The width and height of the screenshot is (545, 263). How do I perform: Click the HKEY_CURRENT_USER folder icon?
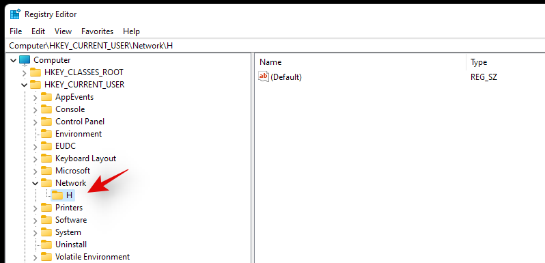tap(36, 85)
